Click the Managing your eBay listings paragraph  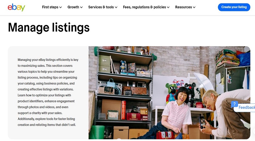[48, 92]
